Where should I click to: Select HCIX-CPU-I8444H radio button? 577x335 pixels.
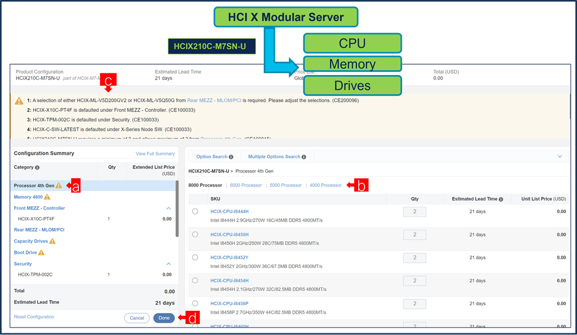click(195, 211)
